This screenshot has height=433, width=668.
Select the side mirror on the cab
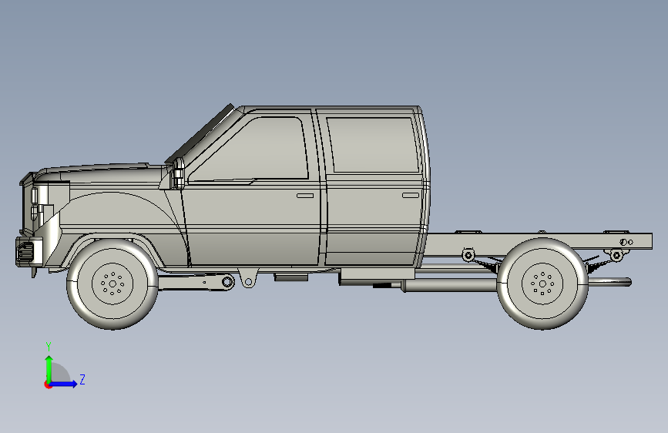click(178, 173)
